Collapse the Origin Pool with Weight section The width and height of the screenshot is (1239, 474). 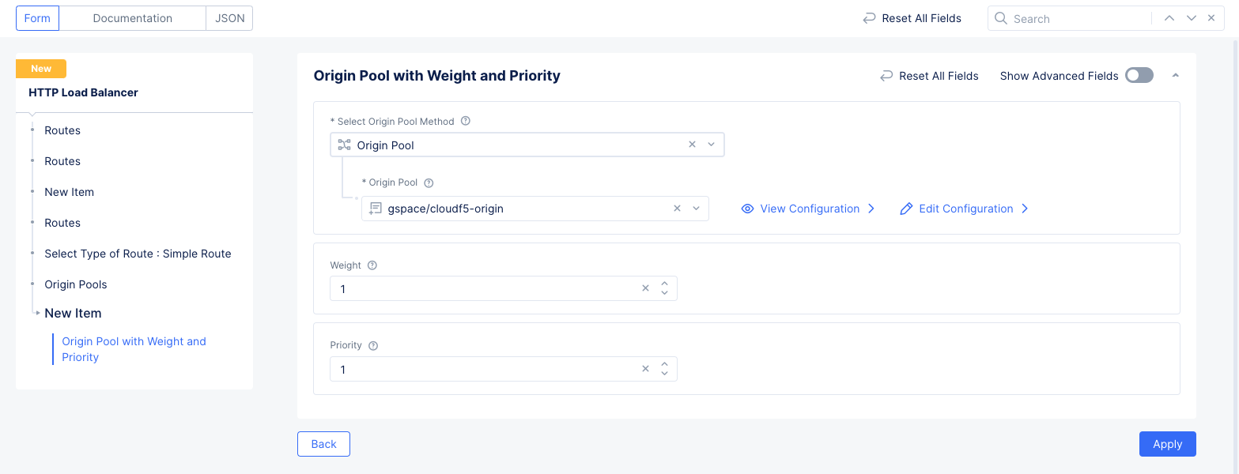[x=1176, y=76]
